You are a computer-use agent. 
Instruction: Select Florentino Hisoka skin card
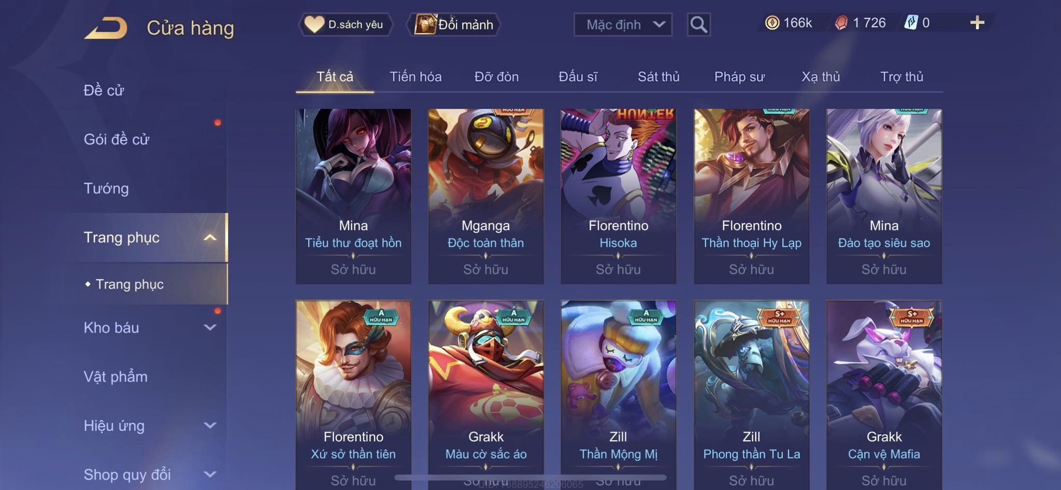click(x=618, y=196)
